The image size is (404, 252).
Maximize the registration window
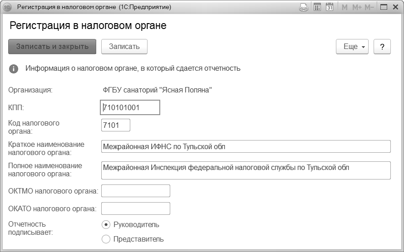pyautogui.click(x=384, y=7)
